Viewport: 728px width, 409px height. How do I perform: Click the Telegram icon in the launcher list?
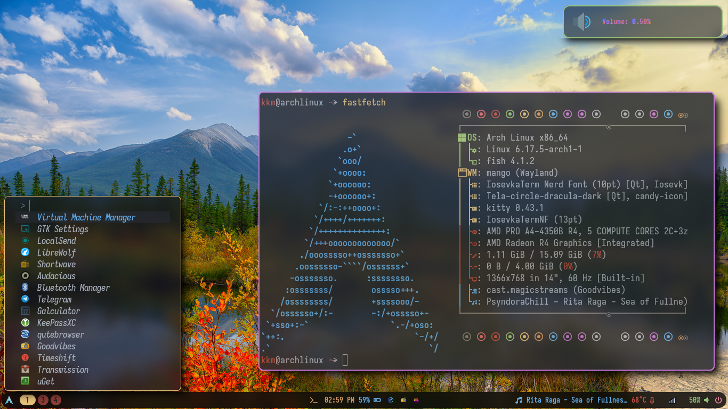25,299
